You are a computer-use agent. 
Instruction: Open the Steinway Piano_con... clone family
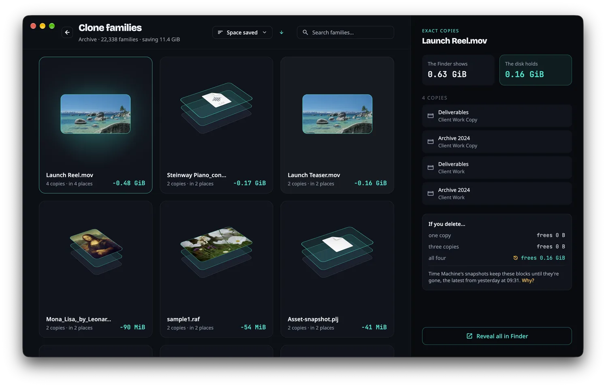coord(216,125)
